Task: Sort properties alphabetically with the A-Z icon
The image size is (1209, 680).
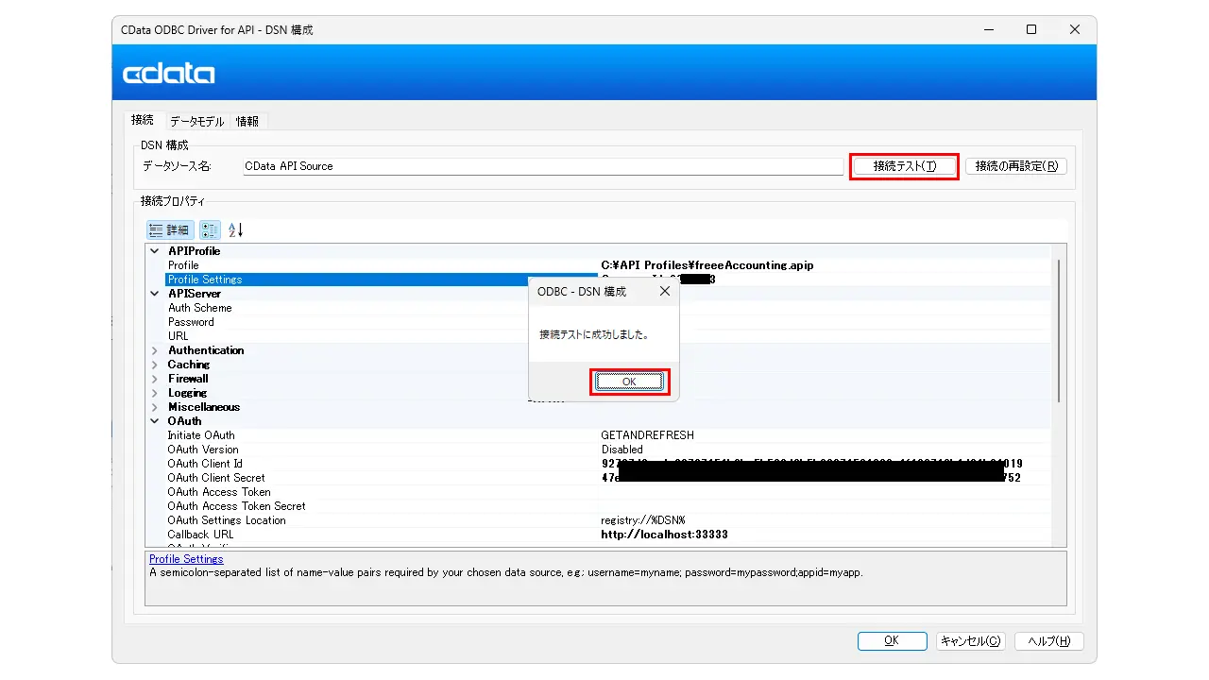Action: pos(236,229)
